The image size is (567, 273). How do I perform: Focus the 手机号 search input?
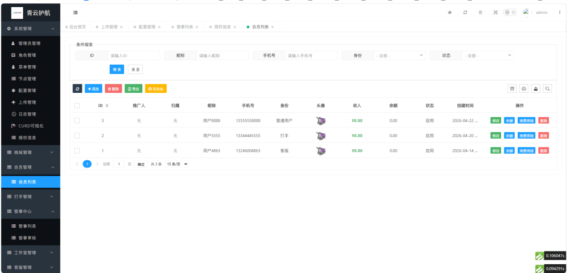[311, 56]
